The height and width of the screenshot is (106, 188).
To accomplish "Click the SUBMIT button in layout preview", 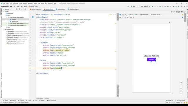I will tap(152, 59).
